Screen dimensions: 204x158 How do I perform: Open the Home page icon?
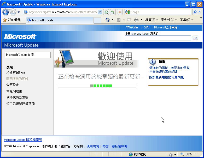(x=107, y=20)
